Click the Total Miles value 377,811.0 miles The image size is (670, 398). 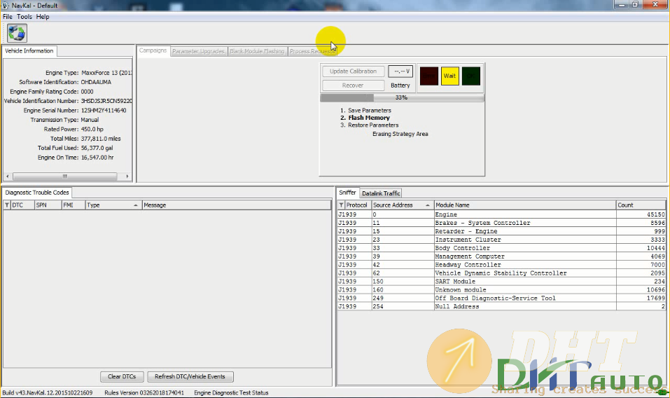click(x=101, y=139)
